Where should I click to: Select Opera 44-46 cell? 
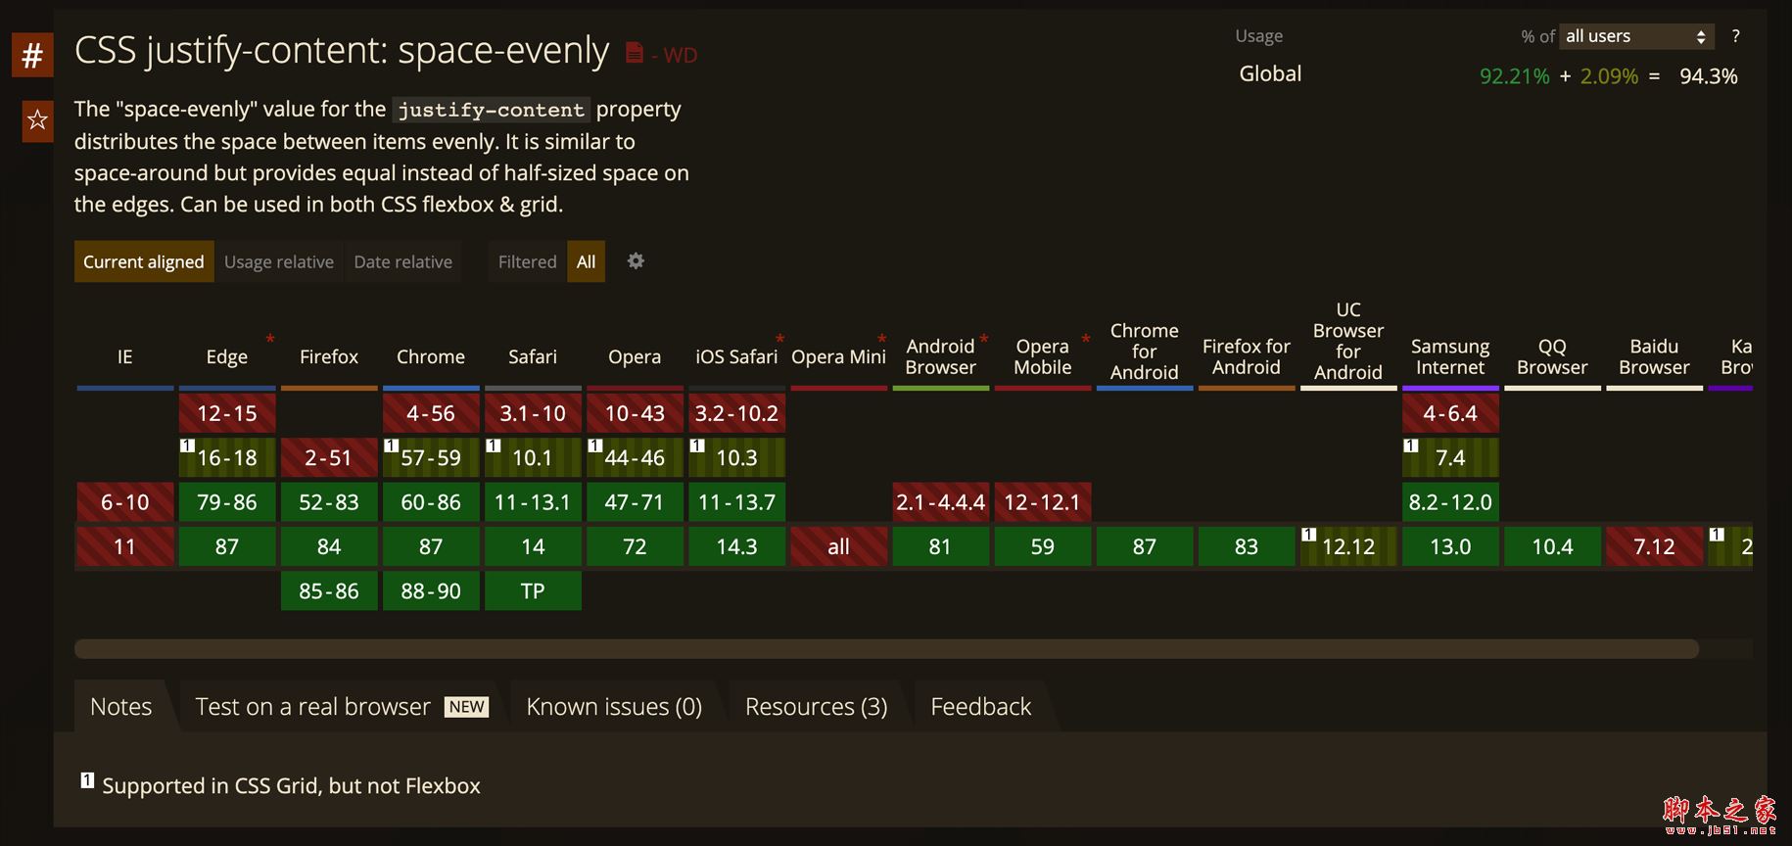[x=635, y=457]
